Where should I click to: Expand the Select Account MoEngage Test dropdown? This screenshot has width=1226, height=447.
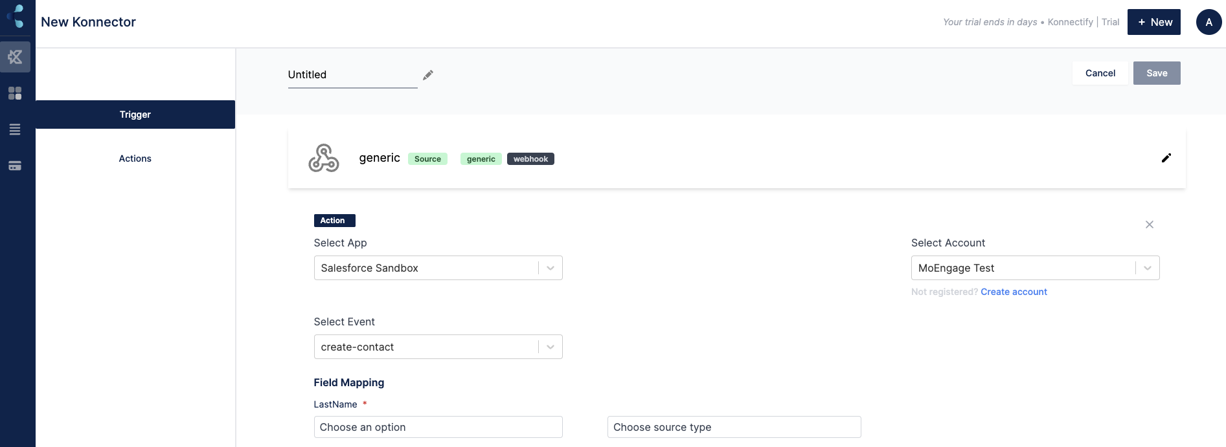pyautogui.click(x=1035, y=268)
